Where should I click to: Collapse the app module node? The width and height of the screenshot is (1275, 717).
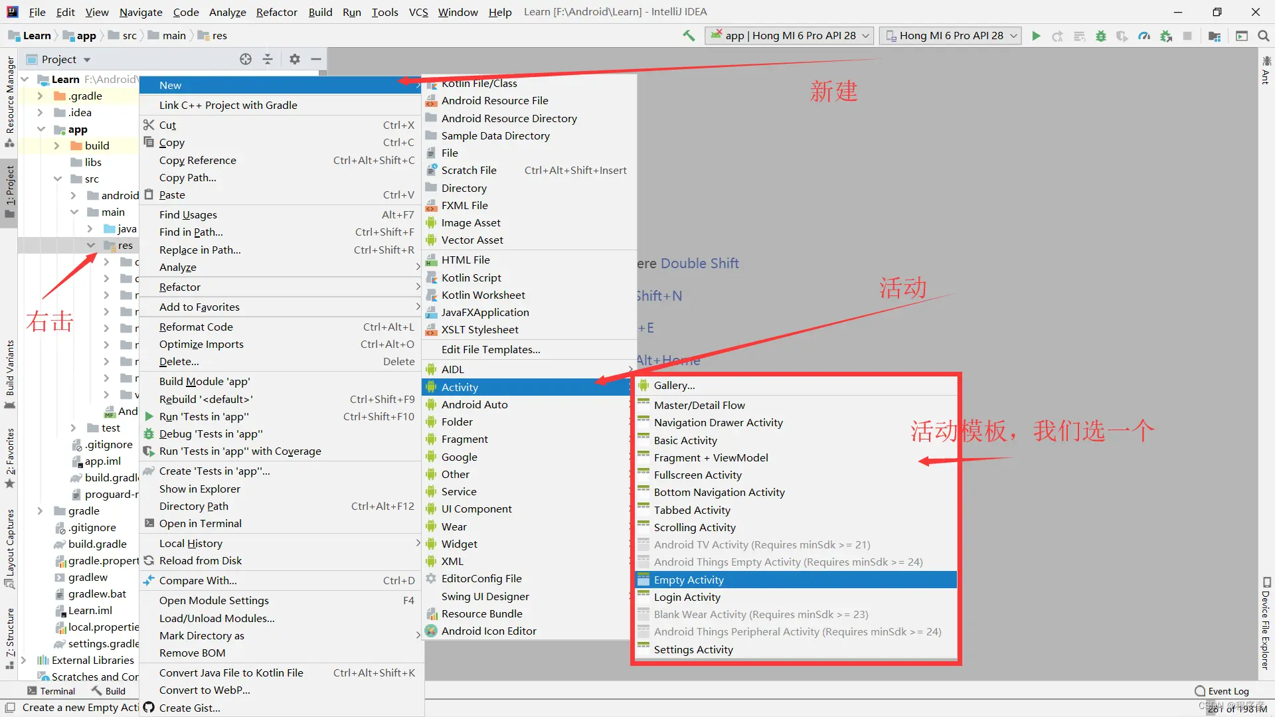pos(41,129)
